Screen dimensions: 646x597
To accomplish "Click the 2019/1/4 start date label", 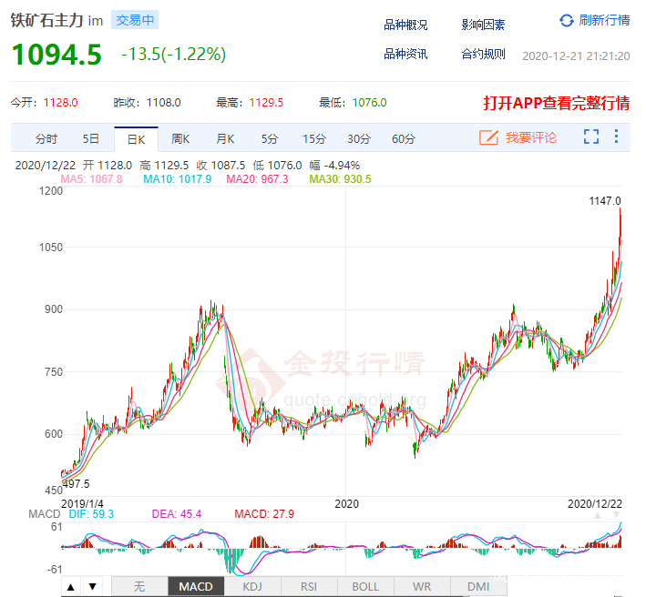I will click(x=82, y=503).
